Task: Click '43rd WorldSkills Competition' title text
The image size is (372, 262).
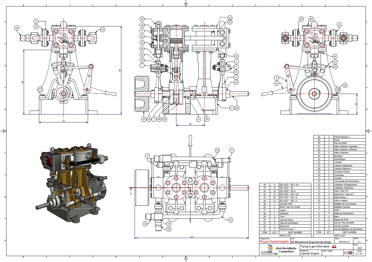Action: [x=286, y=250]
